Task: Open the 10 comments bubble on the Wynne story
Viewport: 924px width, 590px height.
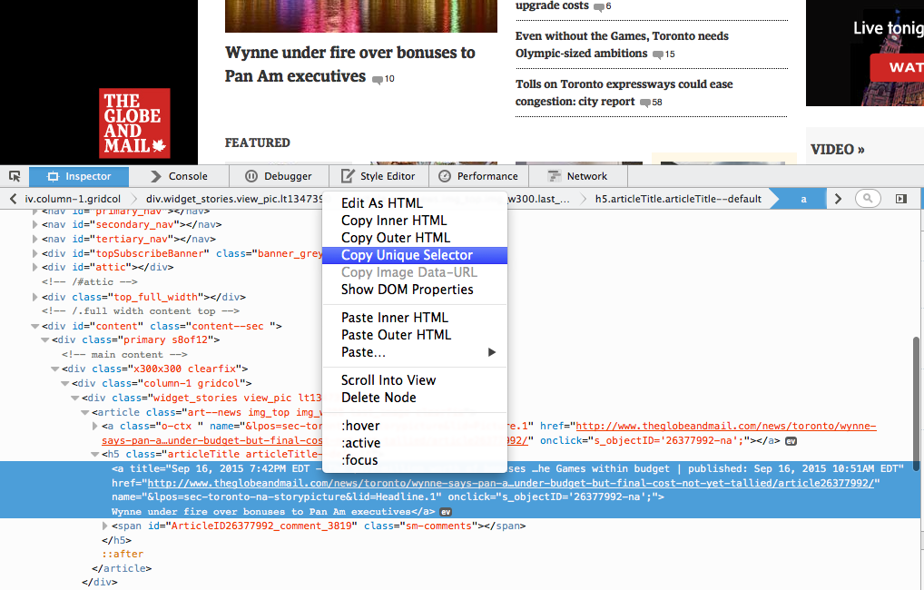Action: [384, 79]
